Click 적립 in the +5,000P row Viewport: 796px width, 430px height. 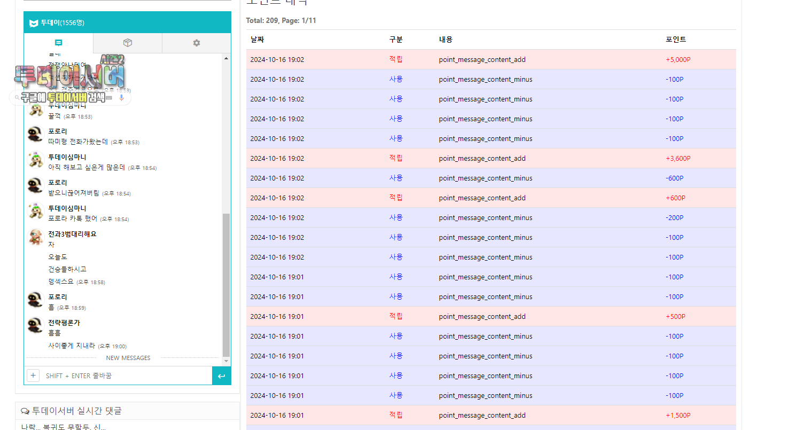396,59
